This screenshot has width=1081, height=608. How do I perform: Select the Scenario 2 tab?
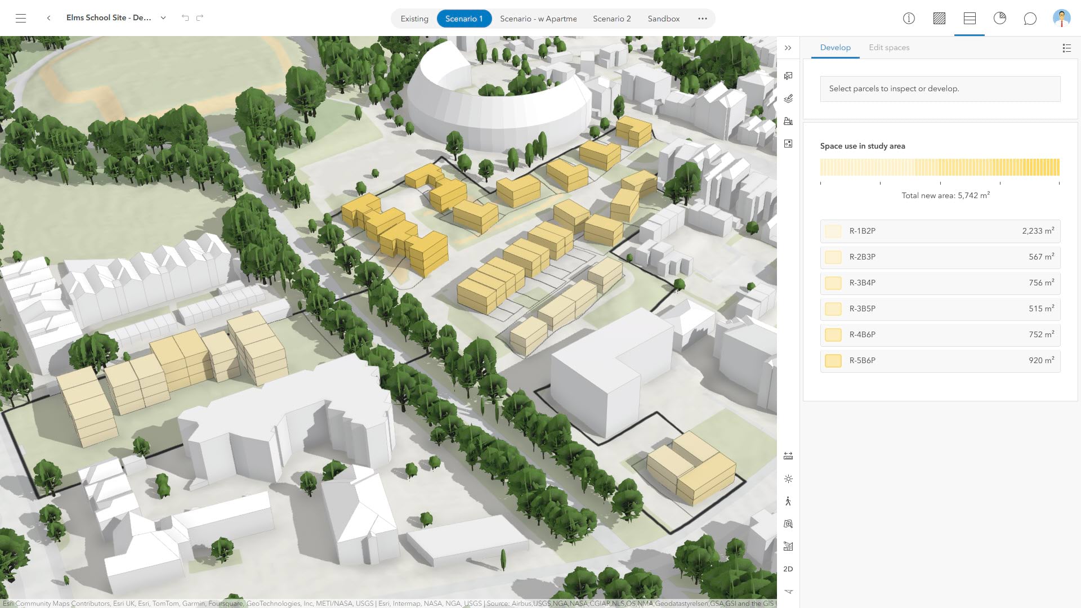pos(611,19)
